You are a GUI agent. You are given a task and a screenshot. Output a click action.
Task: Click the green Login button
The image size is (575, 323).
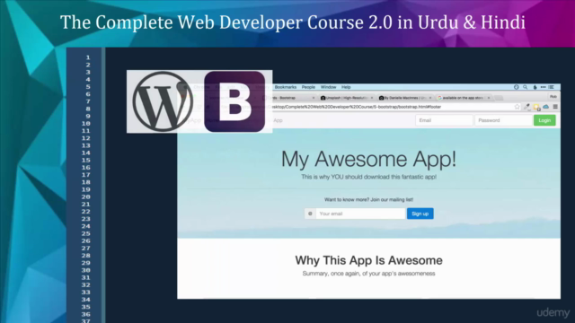point(544,120)
